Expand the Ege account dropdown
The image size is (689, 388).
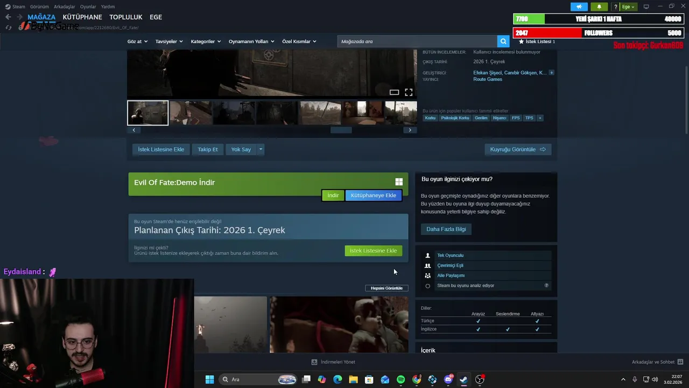(x=628, y=6)
